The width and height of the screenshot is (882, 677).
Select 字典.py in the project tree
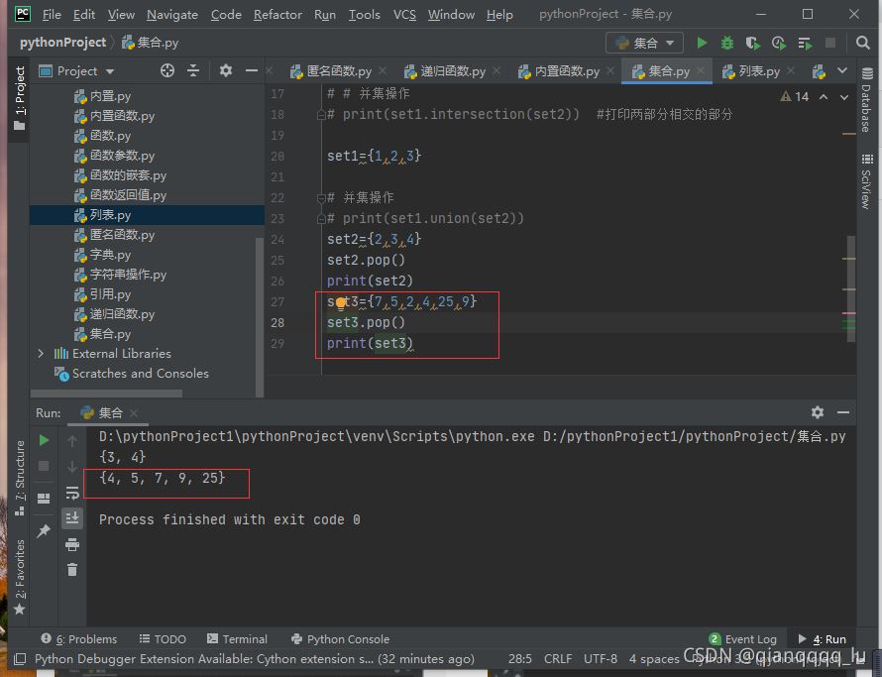click(x=110, y=255)
